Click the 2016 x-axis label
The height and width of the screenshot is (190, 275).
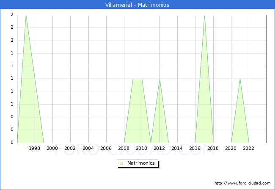coord(195,148)
